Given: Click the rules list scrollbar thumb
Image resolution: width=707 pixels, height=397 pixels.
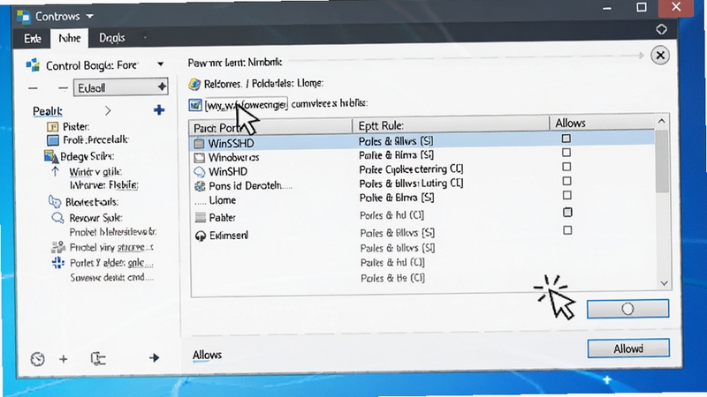Looking at the screenshot, I should pos(662,161).
